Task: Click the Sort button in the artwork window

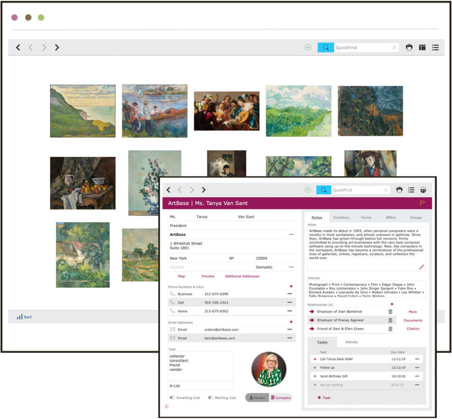Action: 24,317
